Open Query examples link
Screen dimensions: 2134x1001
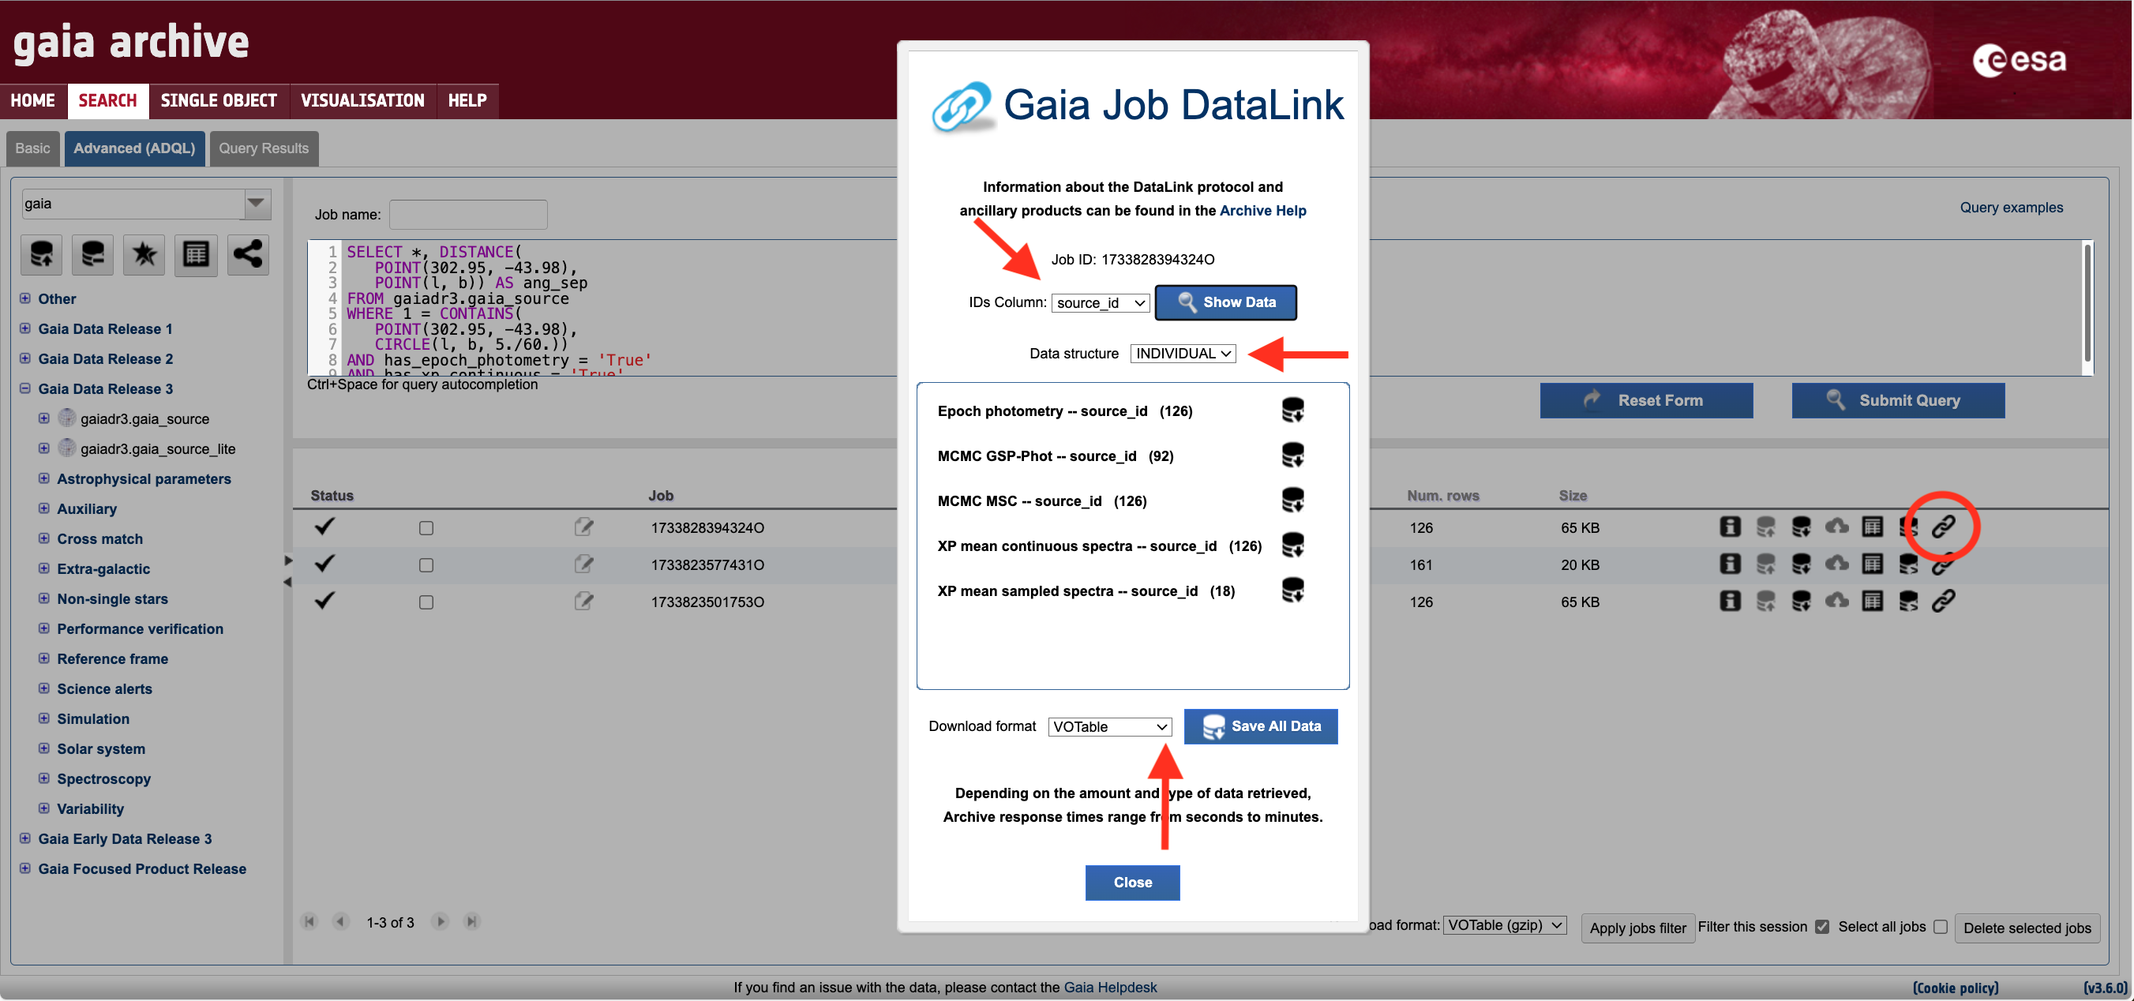[2011, 207]
